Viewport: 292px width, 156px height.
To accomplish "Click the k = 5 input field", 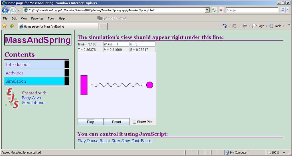I will click(x=143, y=44).
